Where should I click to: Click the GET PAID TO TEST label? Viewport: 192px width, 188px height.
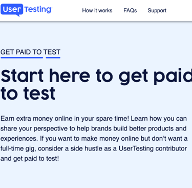point(30,52)
